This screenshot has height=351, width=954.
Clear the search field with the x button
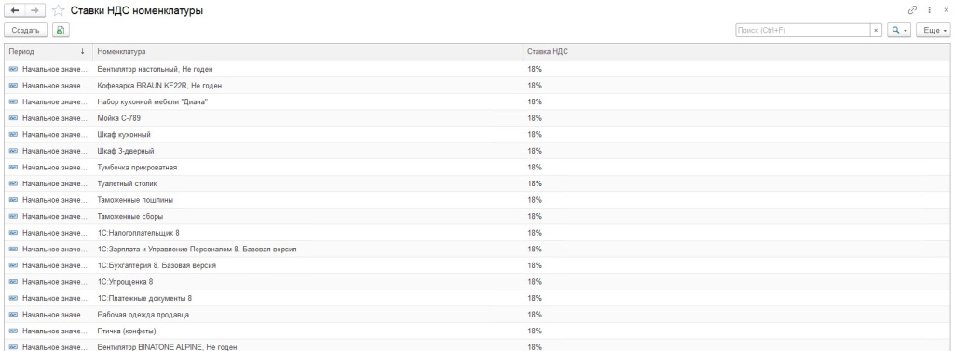[x=876, y=30]
